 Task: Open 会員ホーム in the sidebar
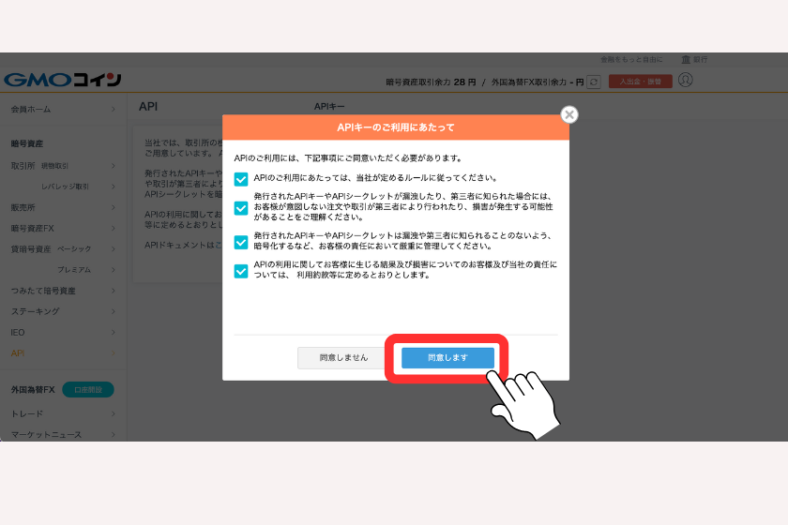32,110
